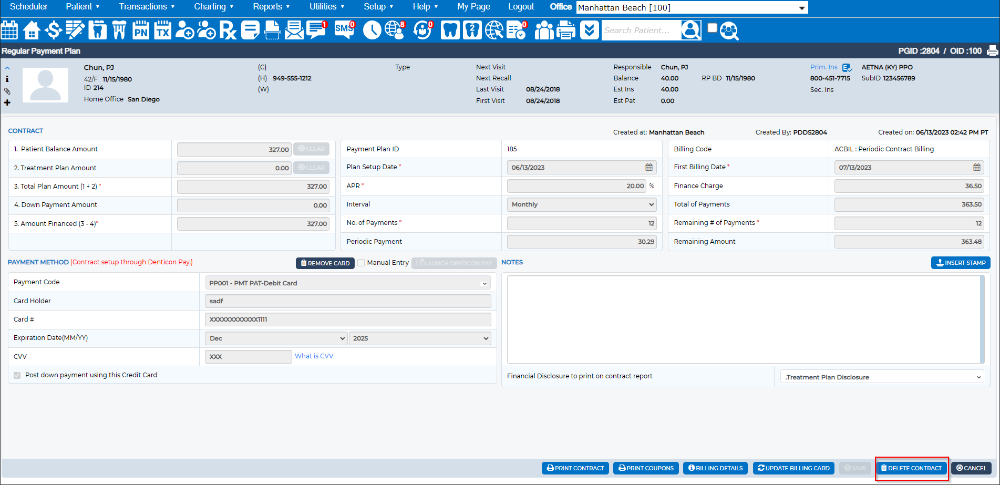Open the checklist document icon

[x=517, y=30]
